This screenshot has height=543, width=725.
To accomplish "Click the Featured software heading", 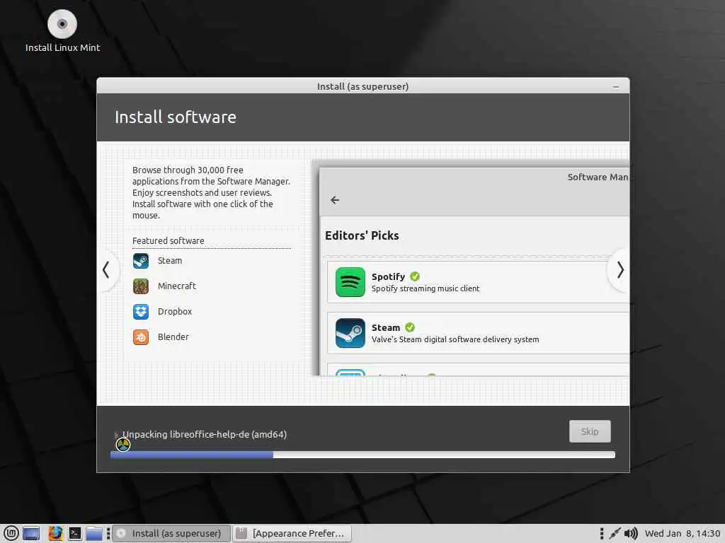I will click(x=168, y=241).
